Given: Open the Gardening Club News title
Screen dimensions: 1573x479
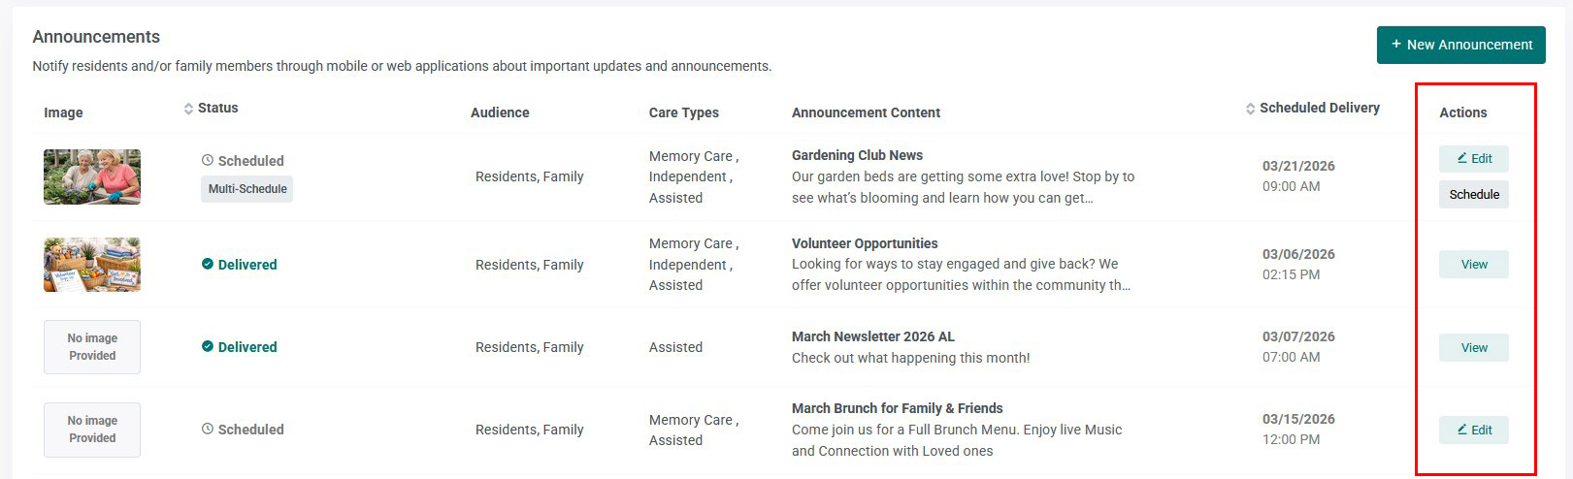Looking at the screenshot, I should [857, 155].
